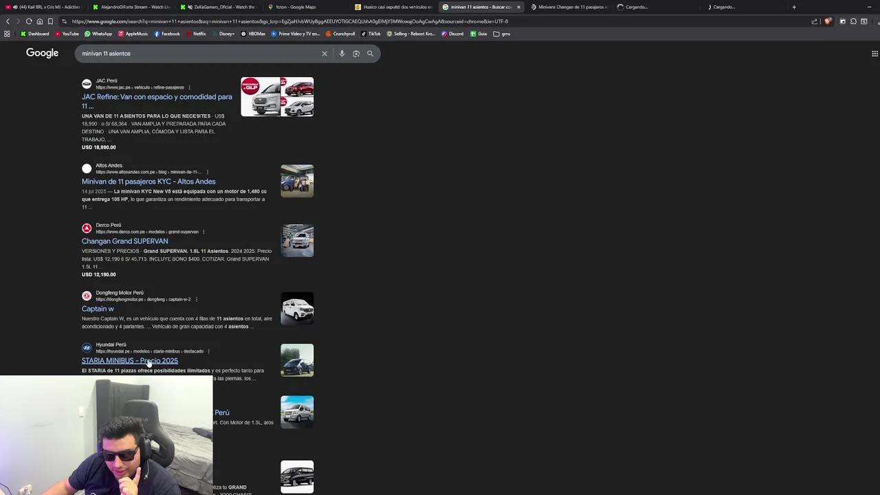Switch to the AlejandroDiForte Stream tab
Image resolution: width=880 pixels, height=495 pixels.
pyautogui.click(x=131, y=7)
